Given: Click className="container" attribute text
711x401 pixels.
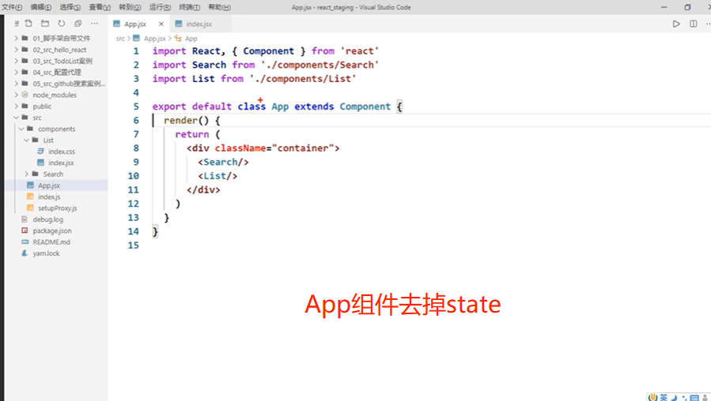Looking at the screenshot, I should tap(274, 148).
